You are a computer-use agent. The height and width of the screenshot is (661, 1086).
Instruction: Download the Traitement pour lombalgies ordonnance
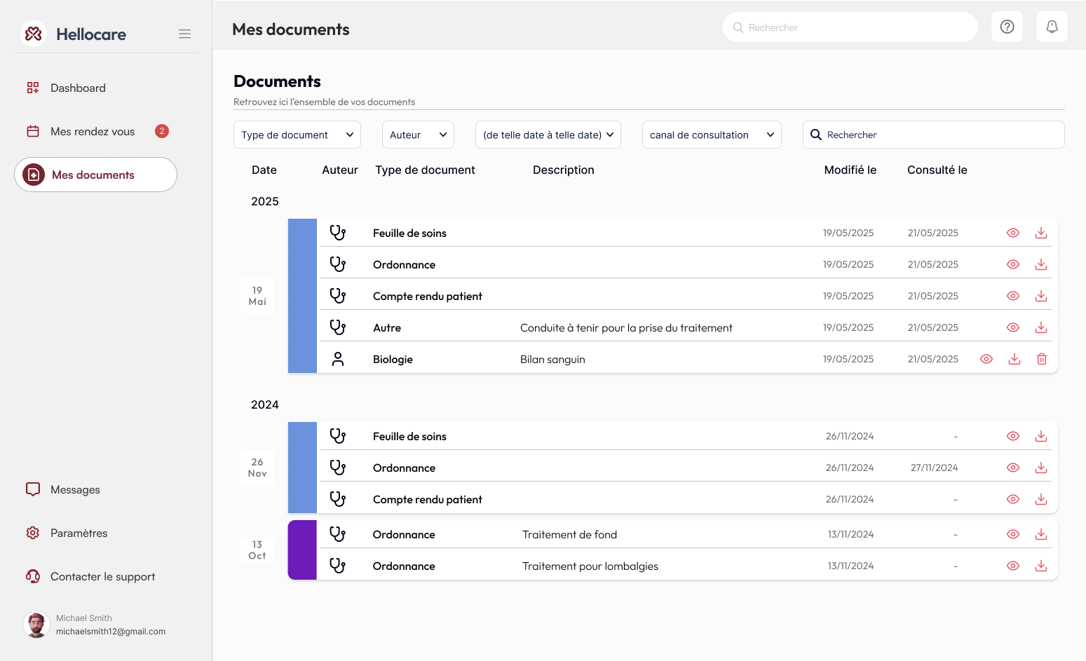click(x=1041, y=566)
